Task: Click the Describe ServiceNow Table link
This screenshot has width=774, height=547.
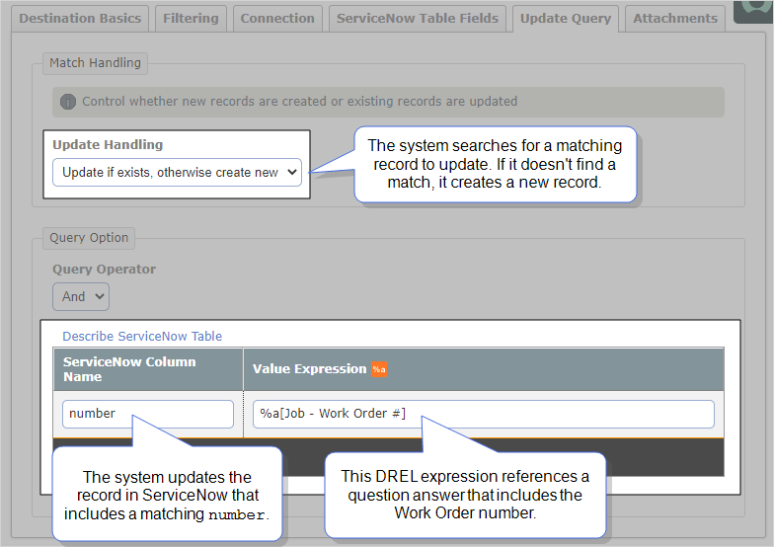Action: click(x=142, y=336)
